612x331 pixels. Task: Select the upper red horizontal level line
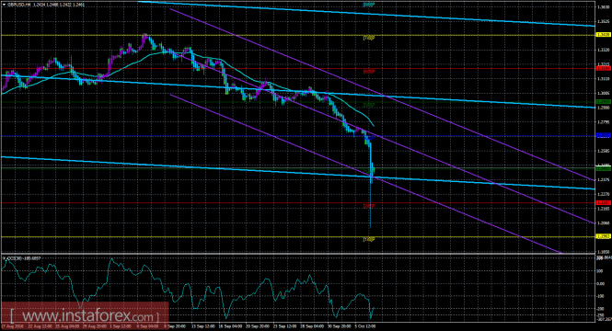[x=297, y=69]
